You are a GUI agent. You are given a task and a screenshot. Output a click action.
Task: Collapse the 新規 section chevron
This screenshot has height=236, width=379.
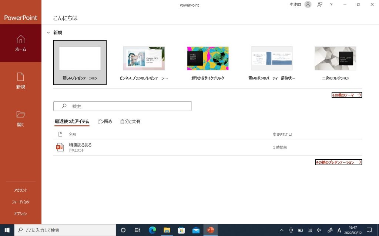[x=48, y=32]
